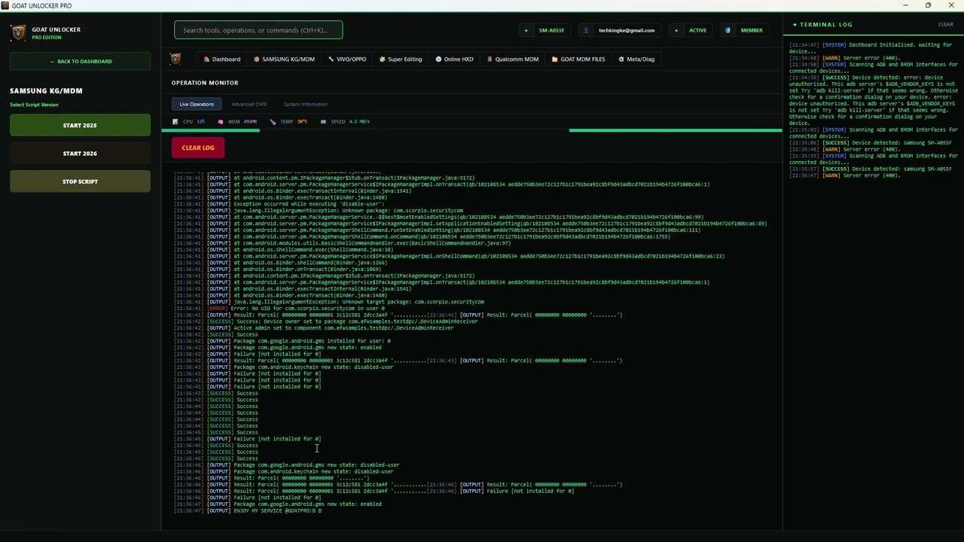Start the 2025 script version
The image size is (964, 542).
[x=80, y=126]
